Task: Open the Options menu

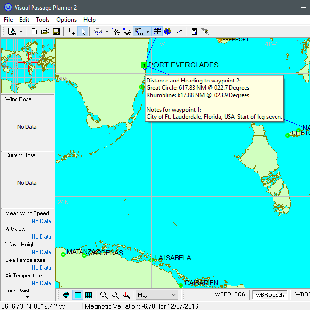Action: pos(66,20)
